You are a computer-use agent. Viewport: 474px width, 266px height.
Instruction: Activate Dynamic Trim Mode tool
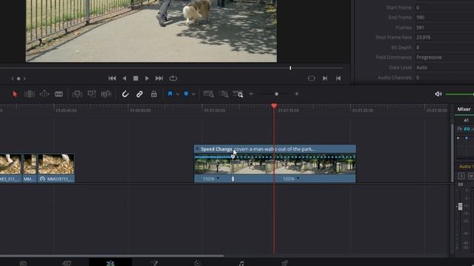click(44, 94)
